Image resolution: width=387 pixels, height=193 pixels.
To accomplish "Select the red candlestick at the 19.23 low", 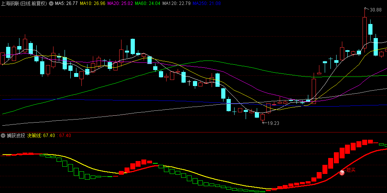I will click(x=262, y=118).
